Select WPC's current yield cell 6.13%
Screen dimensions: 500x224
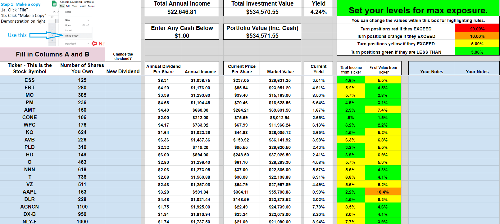tap(319, 125)
